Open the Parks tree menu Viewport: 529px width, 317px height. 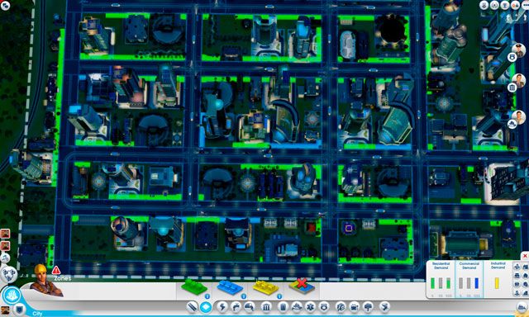click(x=368, y=307)
